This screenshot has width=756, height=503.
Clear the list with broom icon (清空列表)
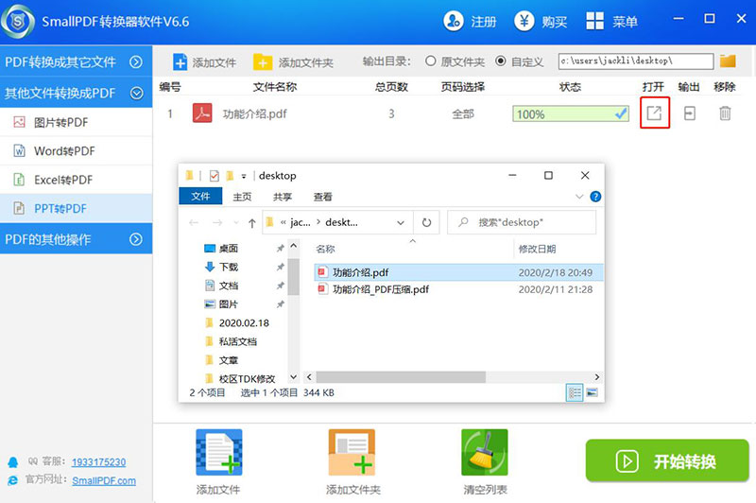point(485,452)
